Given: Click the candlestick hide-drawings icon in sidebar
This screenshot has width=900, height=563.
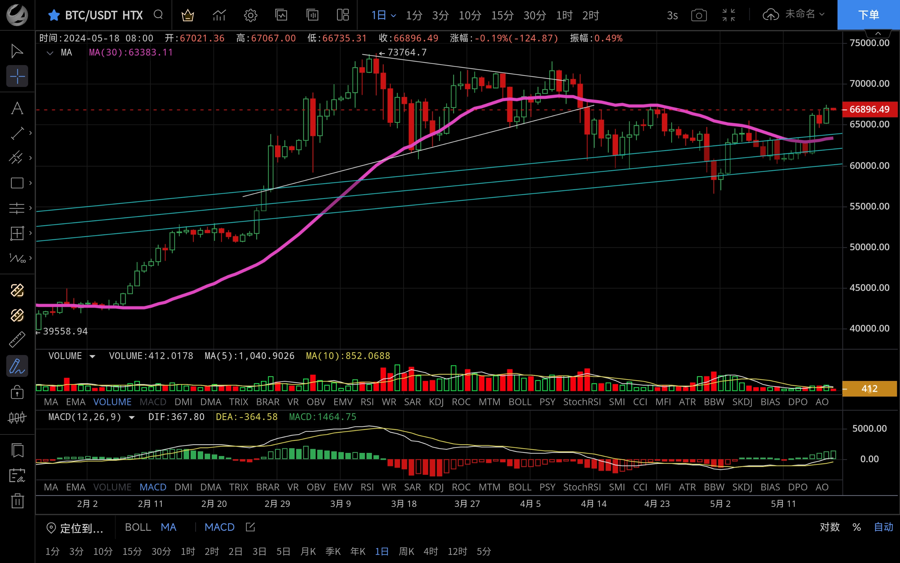Looking at the screenshot, I should (17, 418).
